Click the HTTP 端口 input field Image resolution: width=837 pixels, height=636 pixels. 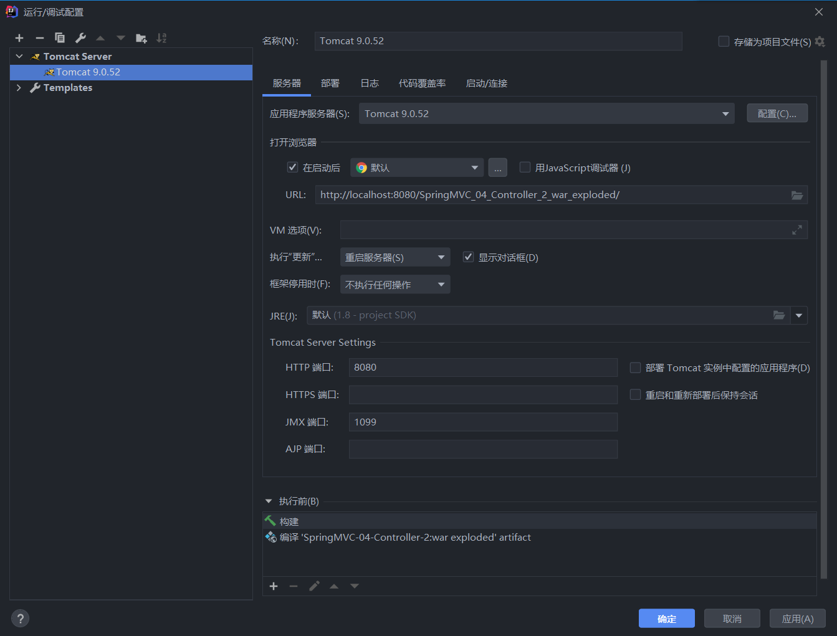click(x=483, y=367)
